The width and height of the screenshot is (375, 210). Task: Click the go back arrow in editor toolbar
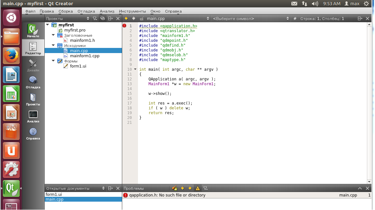[126, 19]
